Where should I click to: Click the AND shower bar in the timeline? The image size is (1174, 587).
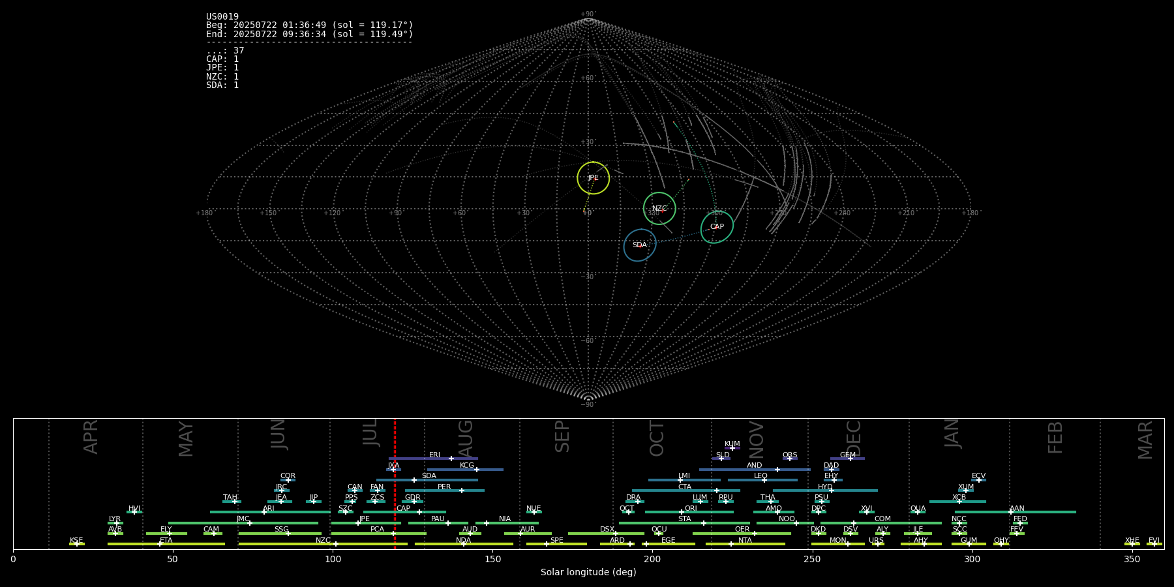click(x=755, y=470)
